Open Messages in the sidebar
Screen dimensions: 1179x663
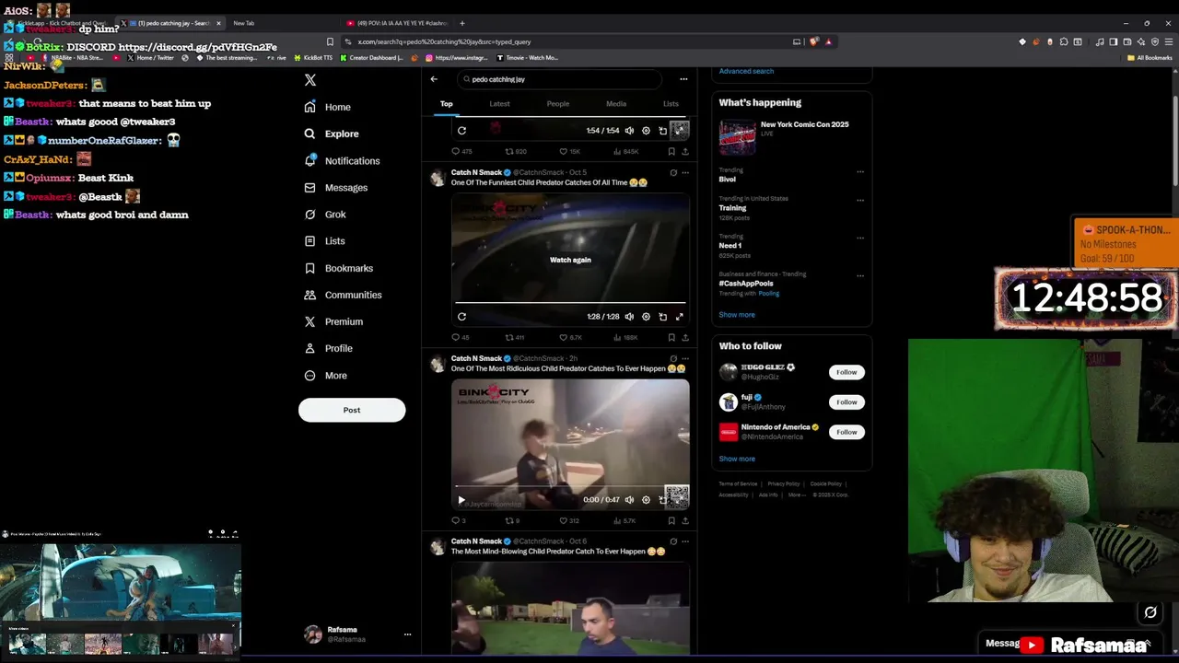click(335, 187)
